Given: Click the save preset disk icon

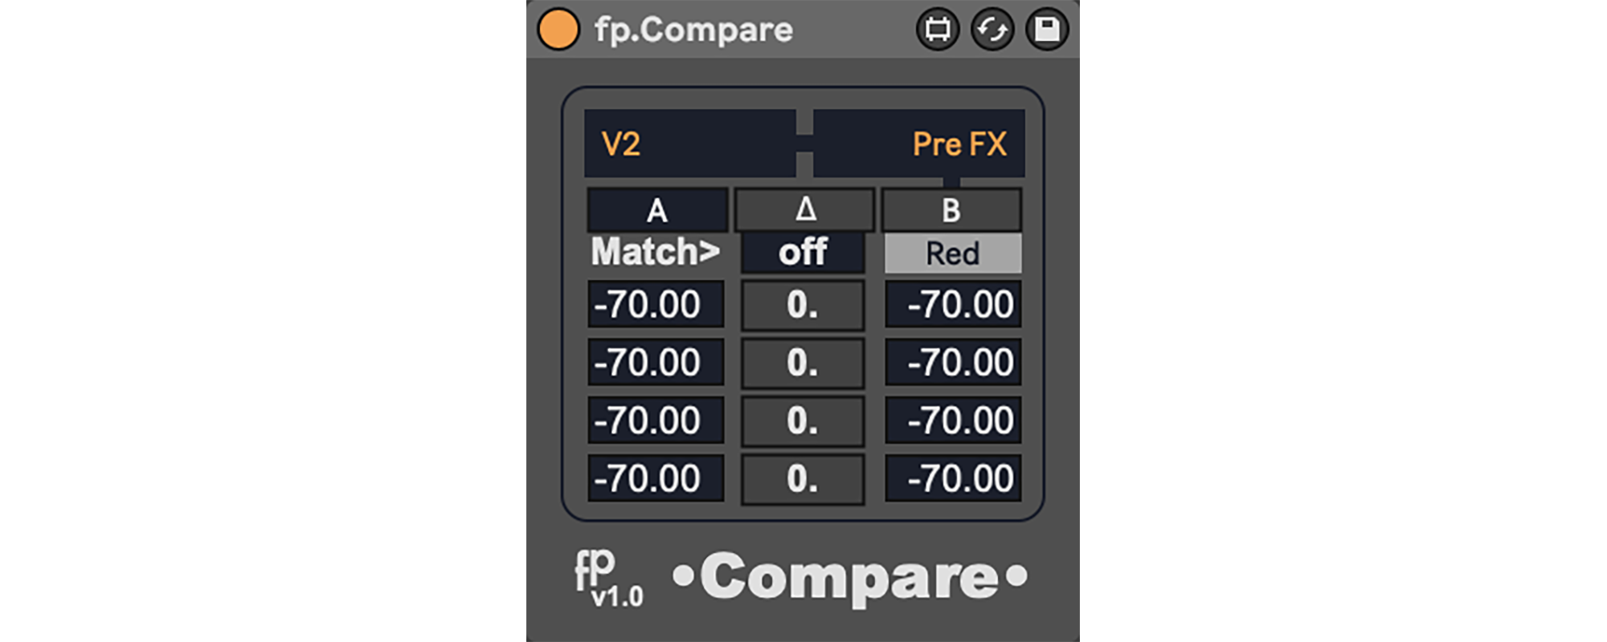Looking at the screenshot, I should click(x=1046, y=30).
